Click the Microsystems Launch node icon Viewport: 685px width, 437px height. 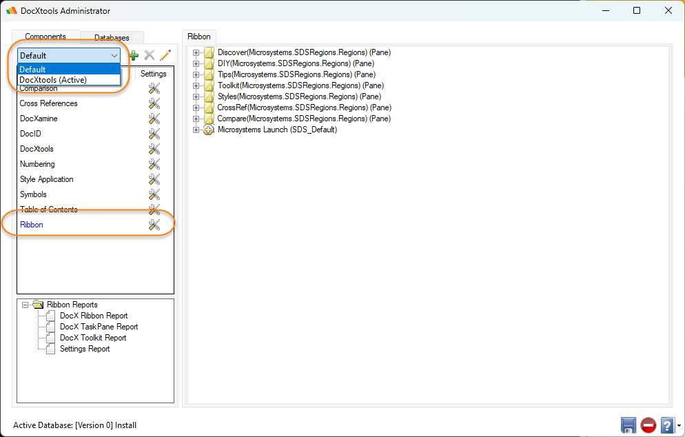coord(209,130)
